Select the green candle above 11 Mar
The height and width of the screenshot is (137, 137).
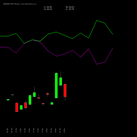[x=21, y=107]
